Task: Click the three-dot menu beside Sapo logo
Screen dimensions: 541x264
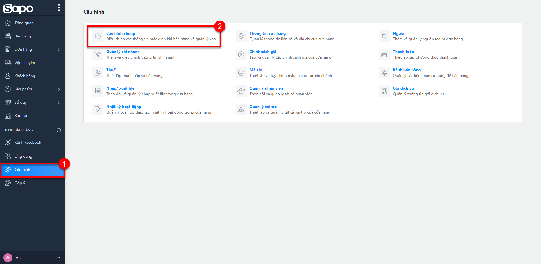Action: 59,8
